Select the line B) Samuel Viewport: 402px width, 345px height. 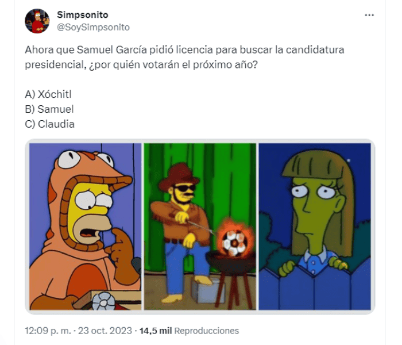pyautogui.click(x=49, y=109)
